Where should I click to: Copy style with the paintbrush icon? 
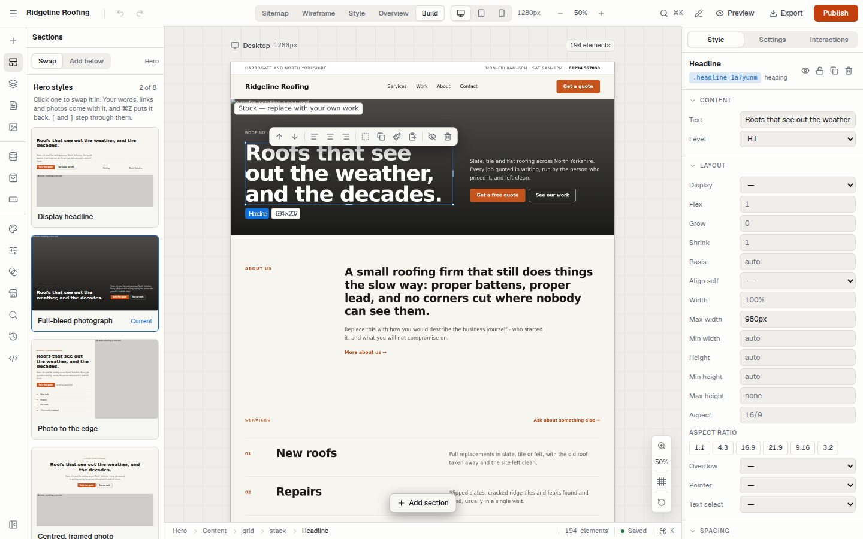[397, 137]
